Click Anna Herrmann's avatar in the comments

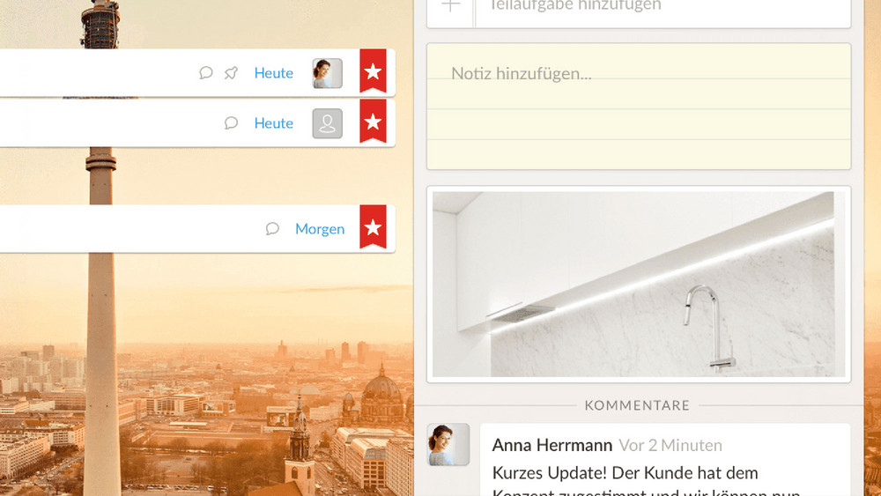(x=448, y=444)
